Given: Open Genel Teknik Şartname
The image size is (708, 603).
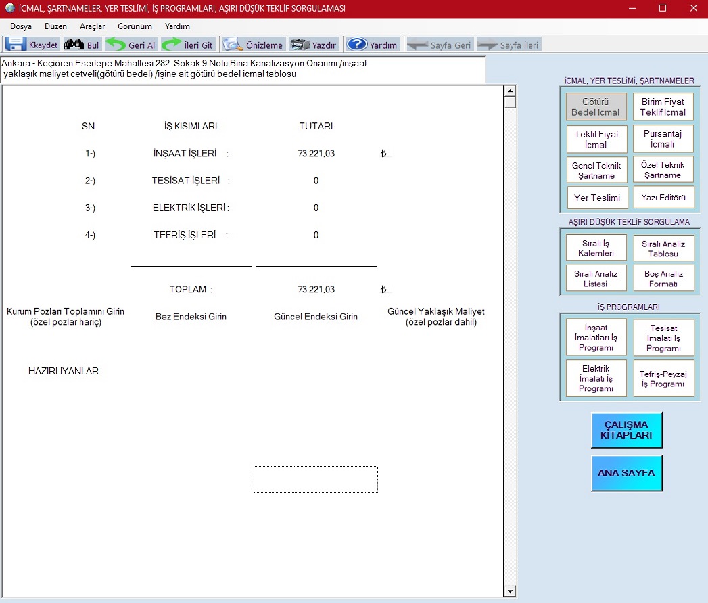Looking at the screenshot, I should [x=596, y=171].
